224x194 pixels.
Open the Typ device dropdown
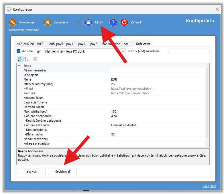123,51
